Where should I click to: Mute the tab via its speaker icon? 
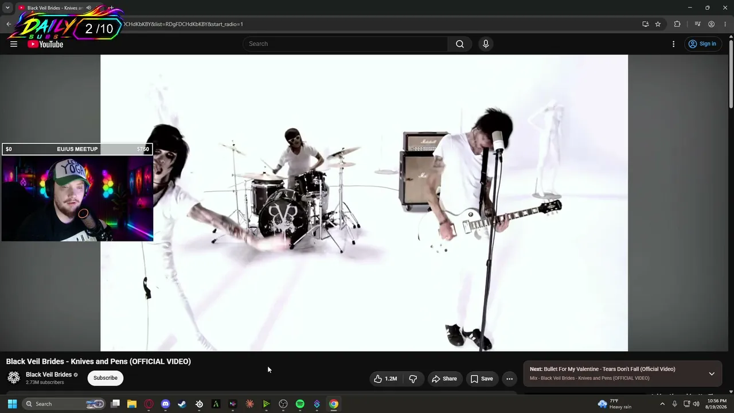click(x=88, y=8)
